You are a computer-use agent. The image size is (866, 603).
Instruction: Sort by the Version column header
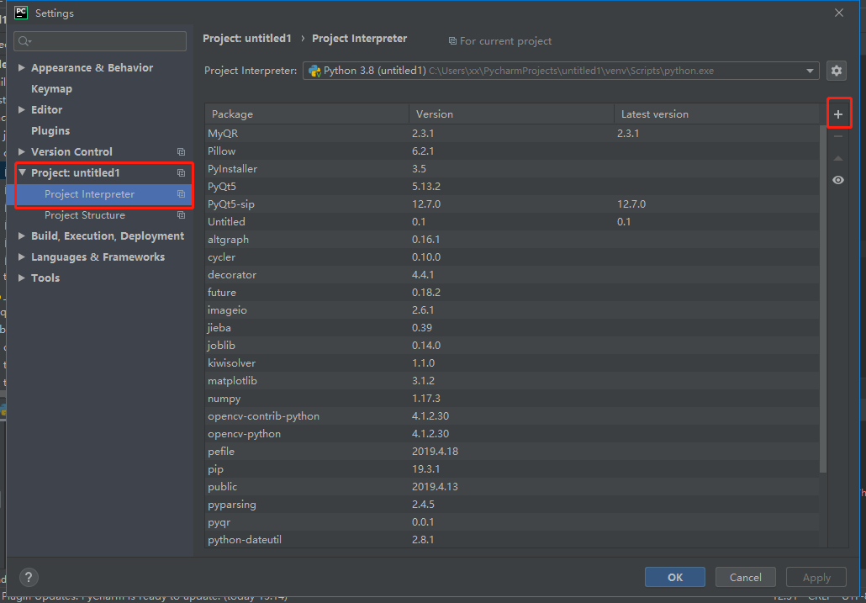click(511, 114)
